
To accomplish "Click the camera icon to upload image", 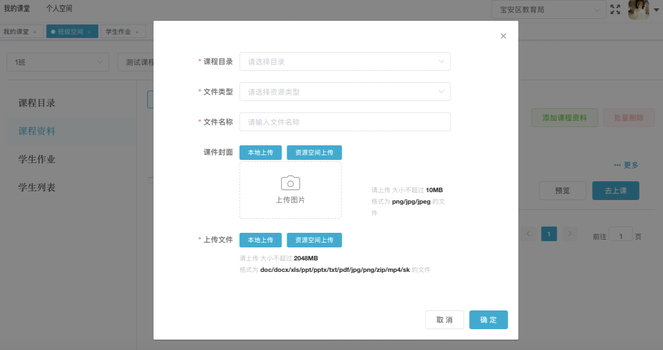I will coord(290,183).
